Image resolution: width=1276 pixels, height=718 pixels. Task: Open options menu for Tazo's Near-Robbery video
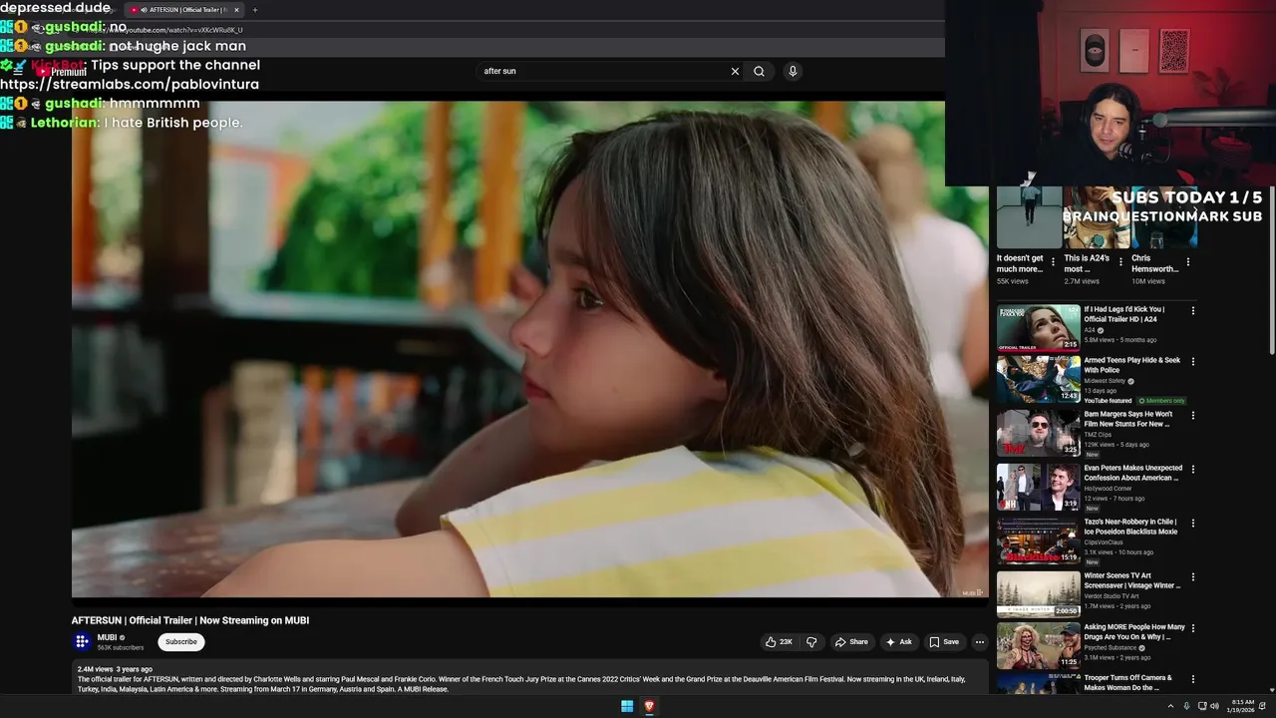(x=1192, y=523)
